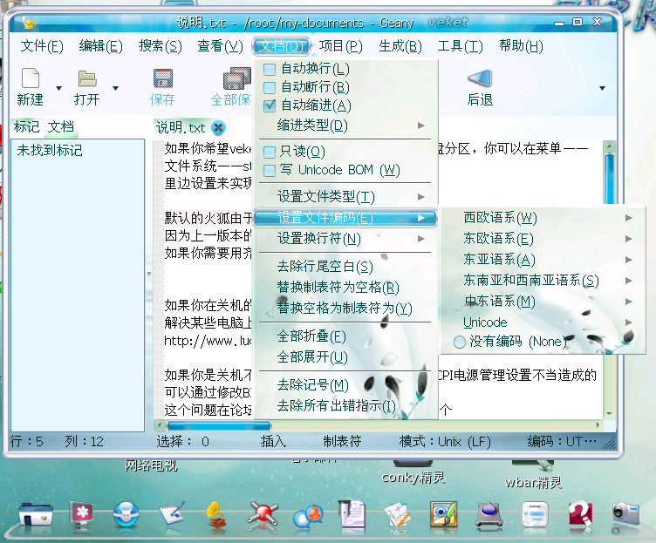Launch the monitor with flower icon in dock

[x=82, y=513]
